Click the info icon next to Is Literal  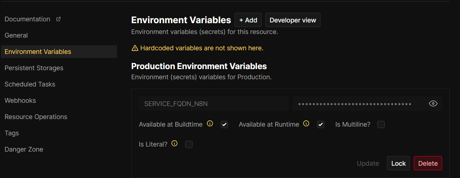click(174, 144)
